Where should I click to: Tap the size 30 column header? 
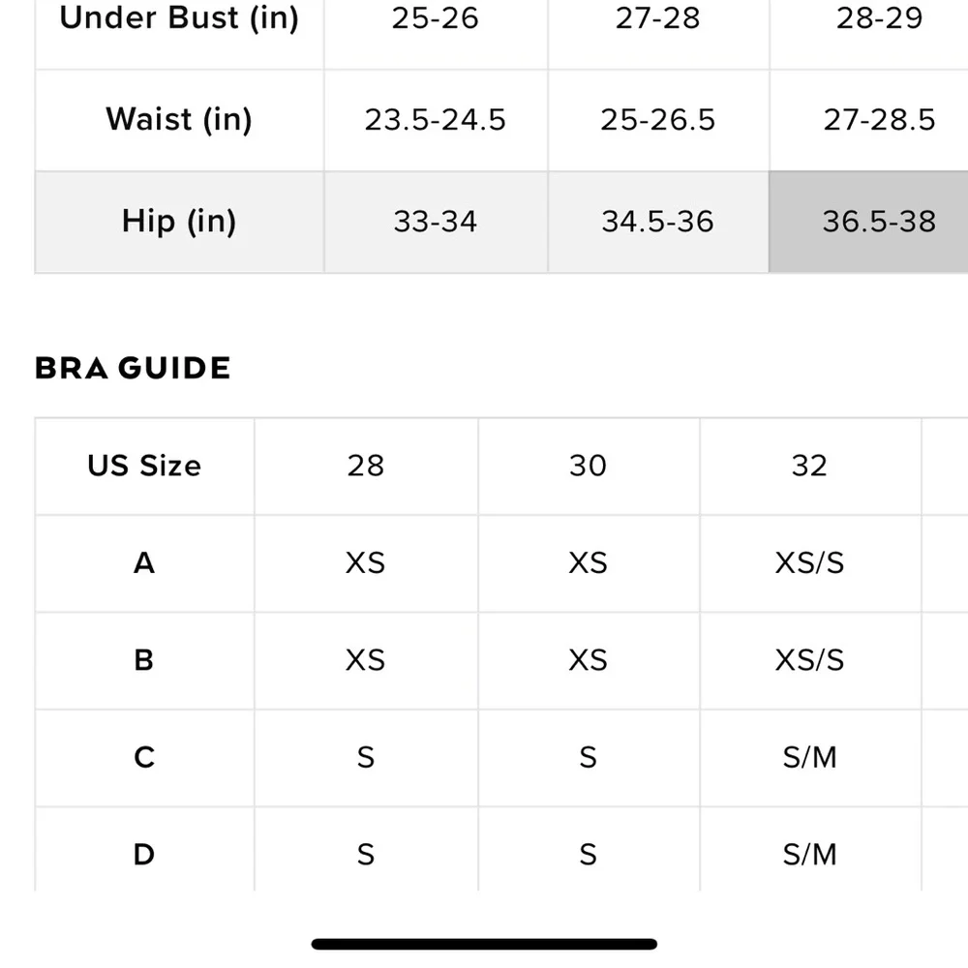tap(588, 466)
